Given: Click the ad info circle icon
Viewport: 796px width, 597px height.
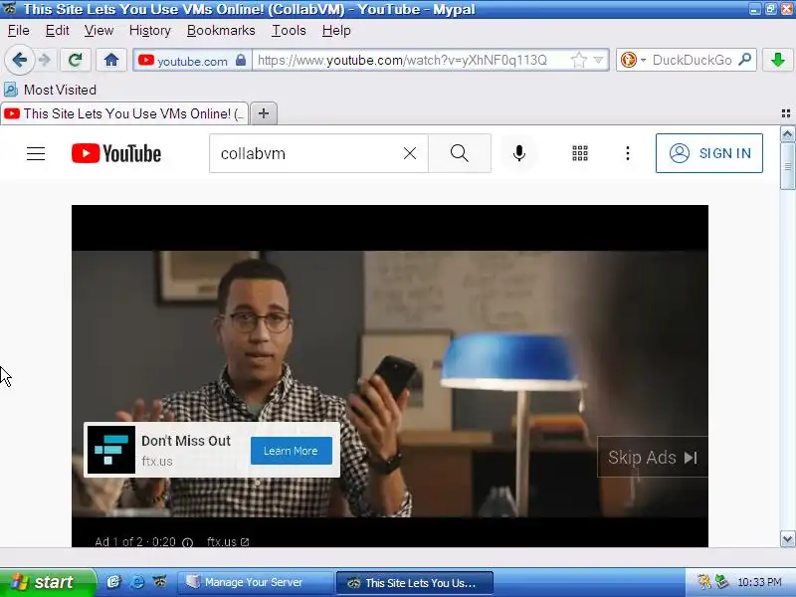Looking at the screenshot, I should click(x=187, y=542).
